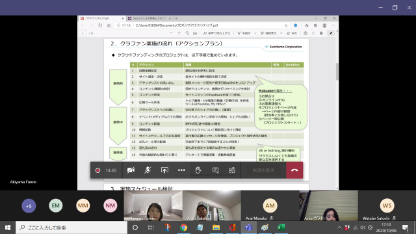Screen dimensions: 416x234
Task: Add page to favorites with the star icon
Action: tap(286, 25)
